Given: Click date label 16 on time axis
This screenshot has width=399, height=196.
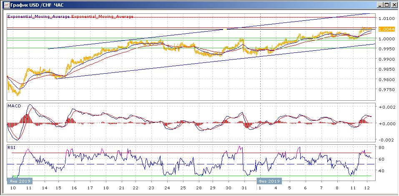Looking at the screenshot, I should pyautogui.click(x=74, y=188).
